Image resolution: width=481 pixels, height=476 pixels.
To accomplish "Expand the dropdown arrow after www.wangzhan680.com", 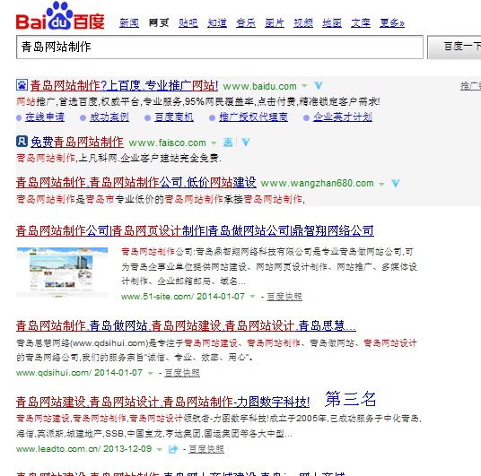I will pyautogui.click(x=381, y=184).
